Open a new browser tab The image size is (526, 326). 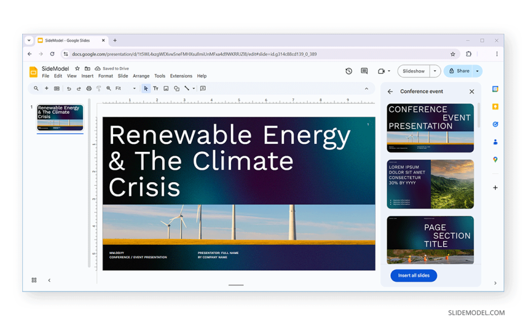coord(115,41)
